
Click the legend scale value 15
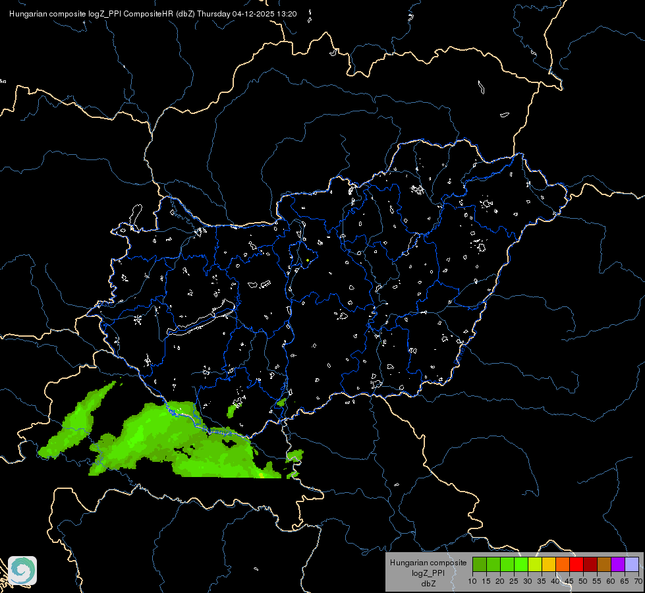tap(486, 582)
